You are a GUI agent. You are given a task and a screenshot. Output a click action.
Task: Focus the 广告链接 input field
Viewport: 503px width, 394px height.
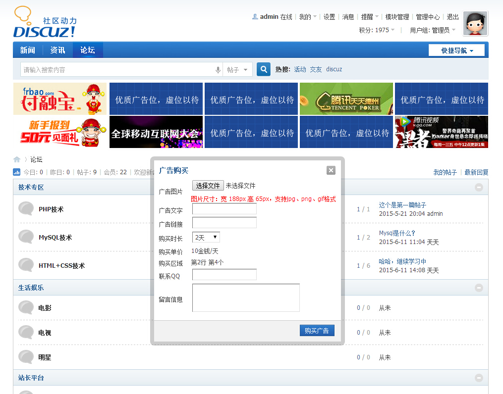click(224, 222)
